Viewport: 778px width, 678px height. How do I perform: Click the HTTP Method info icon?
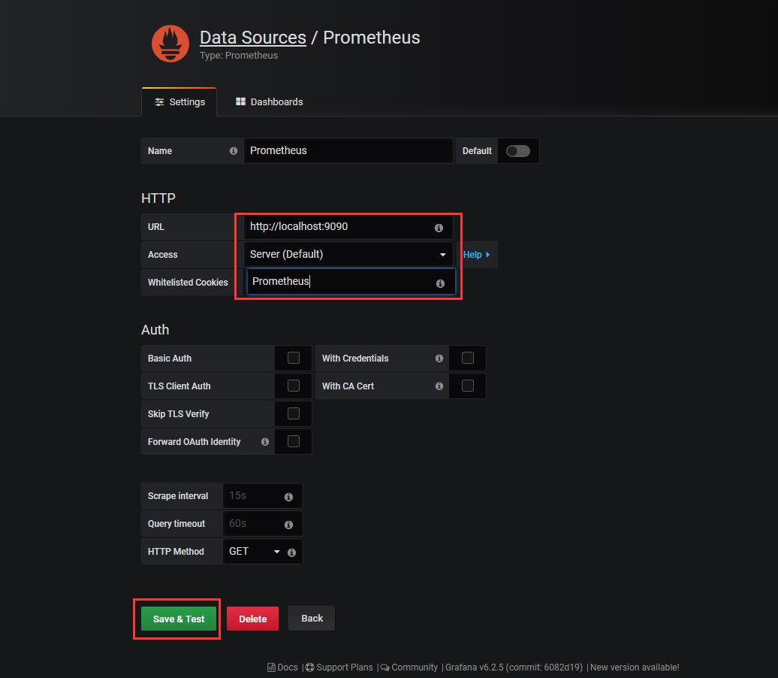click(291, 552)
